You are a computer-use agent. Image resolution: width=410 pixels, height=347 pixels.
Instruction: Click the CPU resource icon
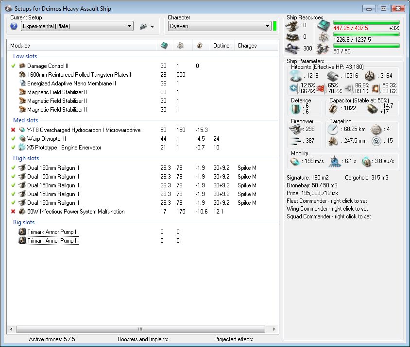[324, 26]
